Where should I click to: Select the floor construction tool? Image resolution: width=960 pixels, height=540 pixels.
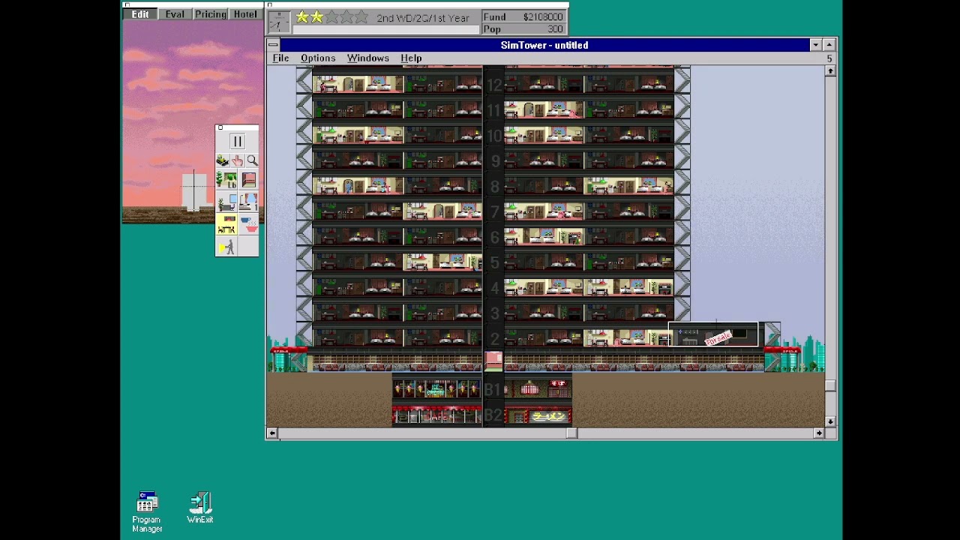(x=248, y=180)
